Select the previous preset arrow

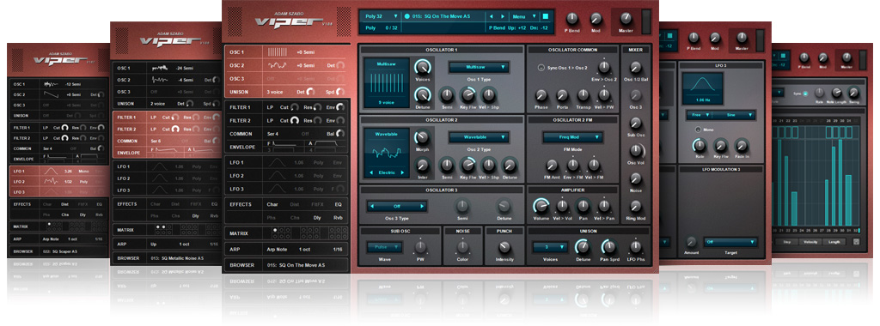[x=492, y=16]
